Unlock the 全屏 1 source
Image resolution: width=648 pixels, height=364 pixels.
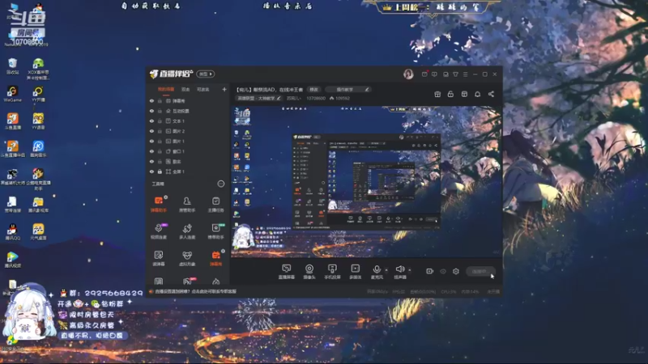pyautogui.click(x=160, y=171)
